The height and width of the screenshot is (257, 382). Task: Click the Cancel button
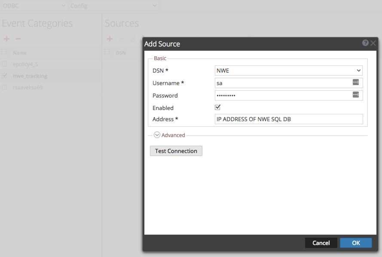tap(321, 243)
